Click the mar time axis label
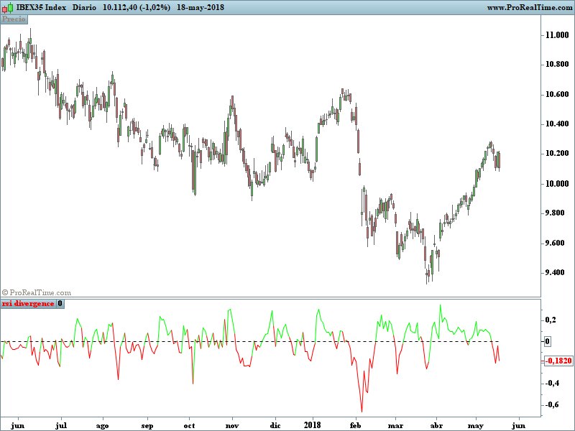Viewport: 575px width, 431px height. coord(395,425)
